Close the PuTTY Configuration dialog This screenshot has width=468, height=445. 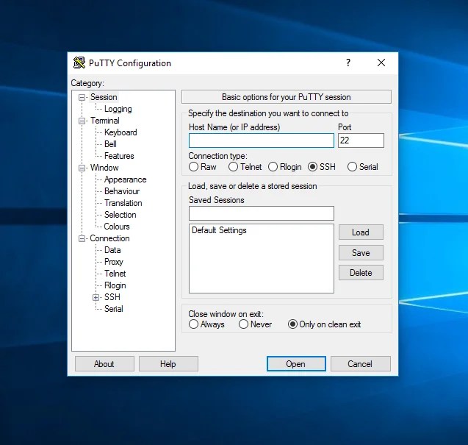[x=381, y=63]
